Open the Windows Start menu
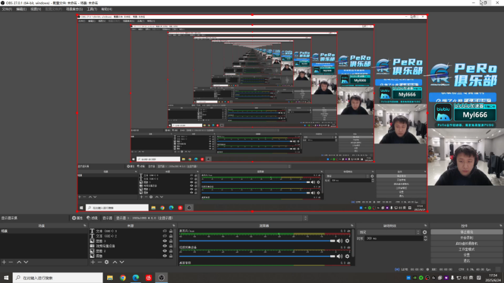This screenshot has width=504, height=283. [6, 278]
